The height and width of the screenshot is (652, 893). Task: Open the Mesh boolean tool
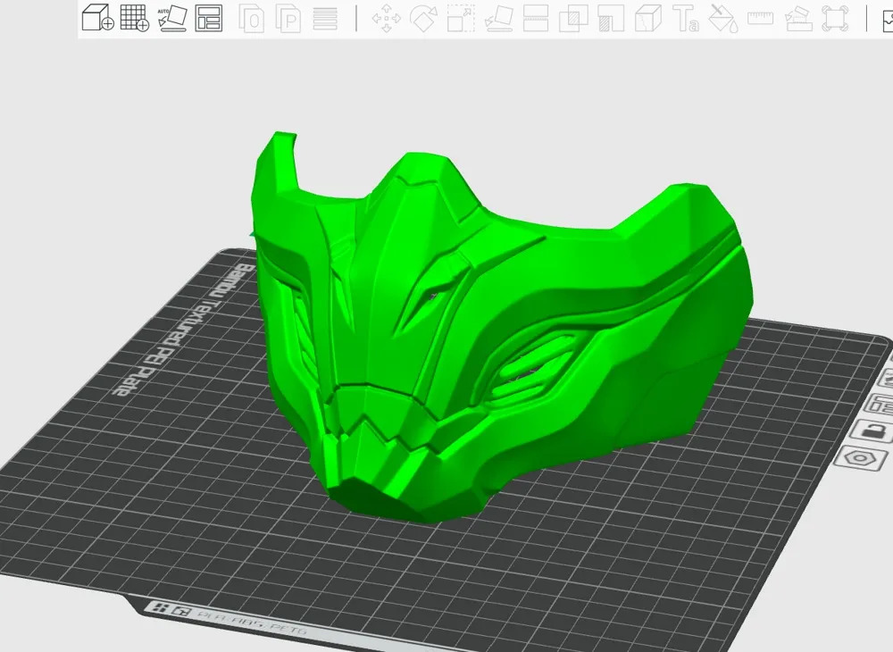tap(573, 18)
